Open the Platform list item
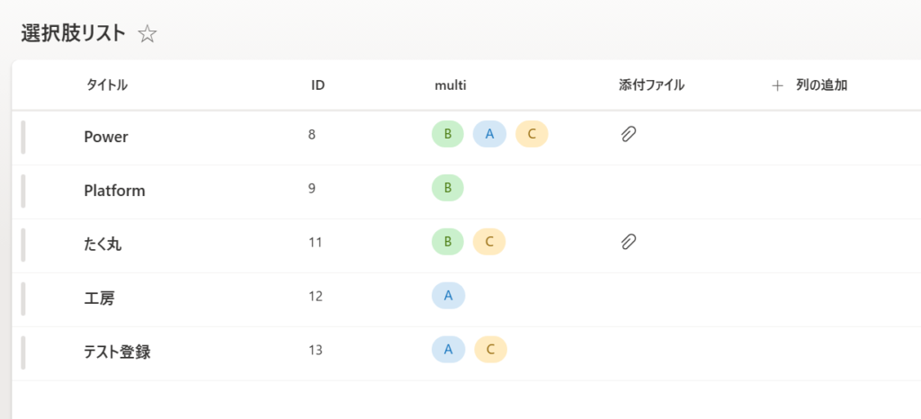 114,191
